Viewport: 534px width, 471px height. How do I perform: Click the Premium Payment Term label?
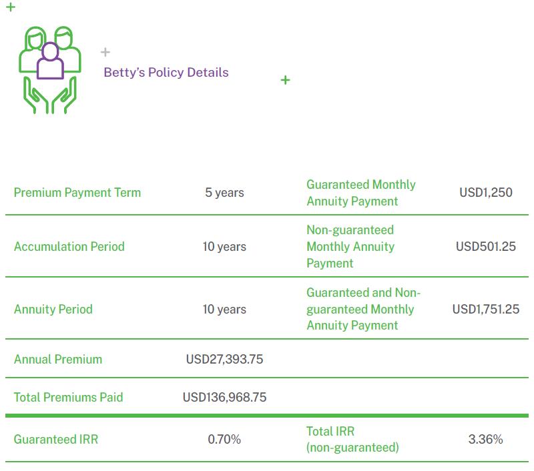77,193
